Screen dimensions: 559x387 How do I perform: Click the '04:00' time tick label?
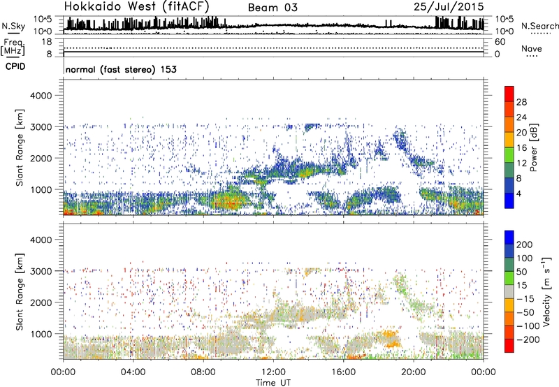(133, 372)
